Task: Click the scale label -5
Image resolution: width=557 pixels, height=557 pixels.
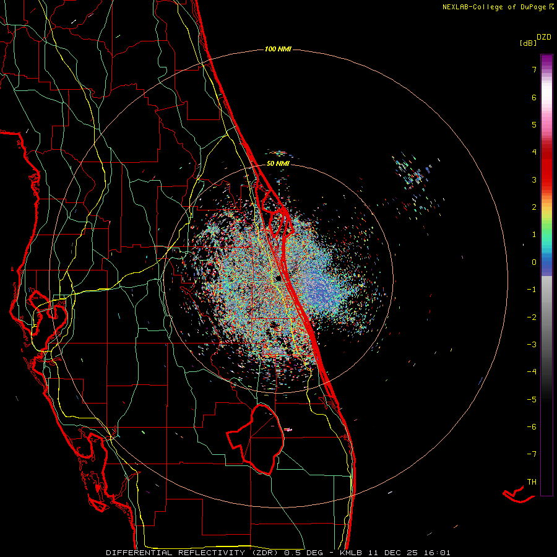Action: [x=532, y=399]
